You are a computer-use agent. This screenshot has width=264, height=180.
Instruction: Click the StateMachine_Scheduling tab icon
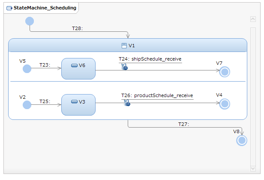9,8
